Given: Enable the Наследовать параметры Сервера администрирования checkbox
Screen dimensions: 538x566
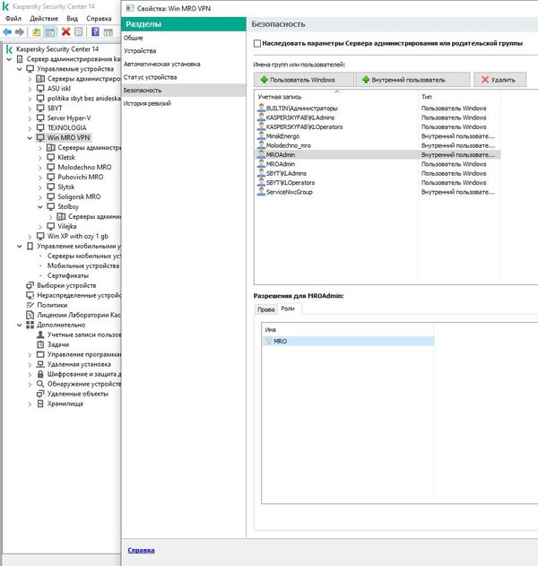Looking at the screenshot, I should [x=257, y=43].
